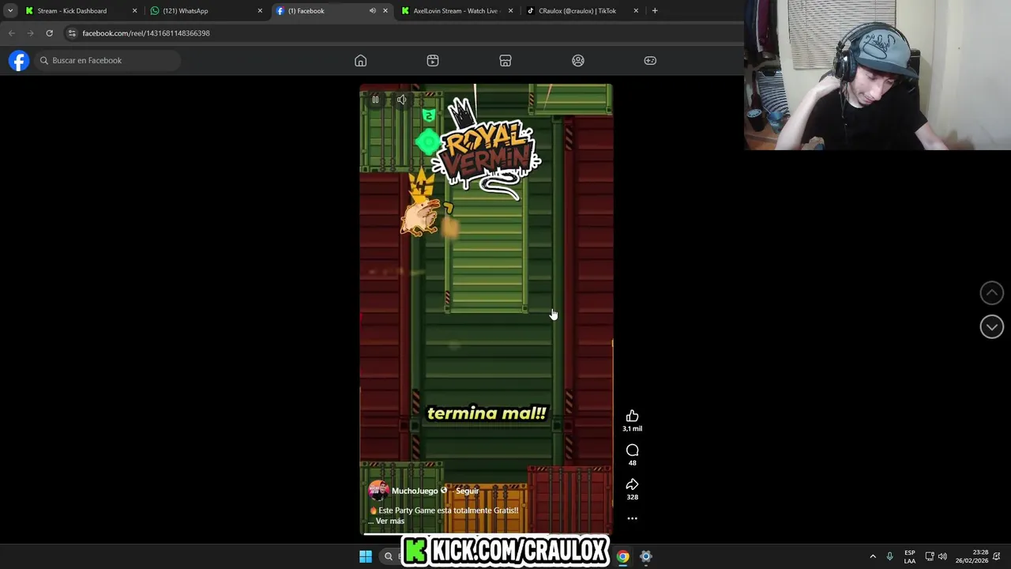This screenshot has height=569, width=1011.
Task: Open the Groups icon in Facebook navbar
Action: 578,61
